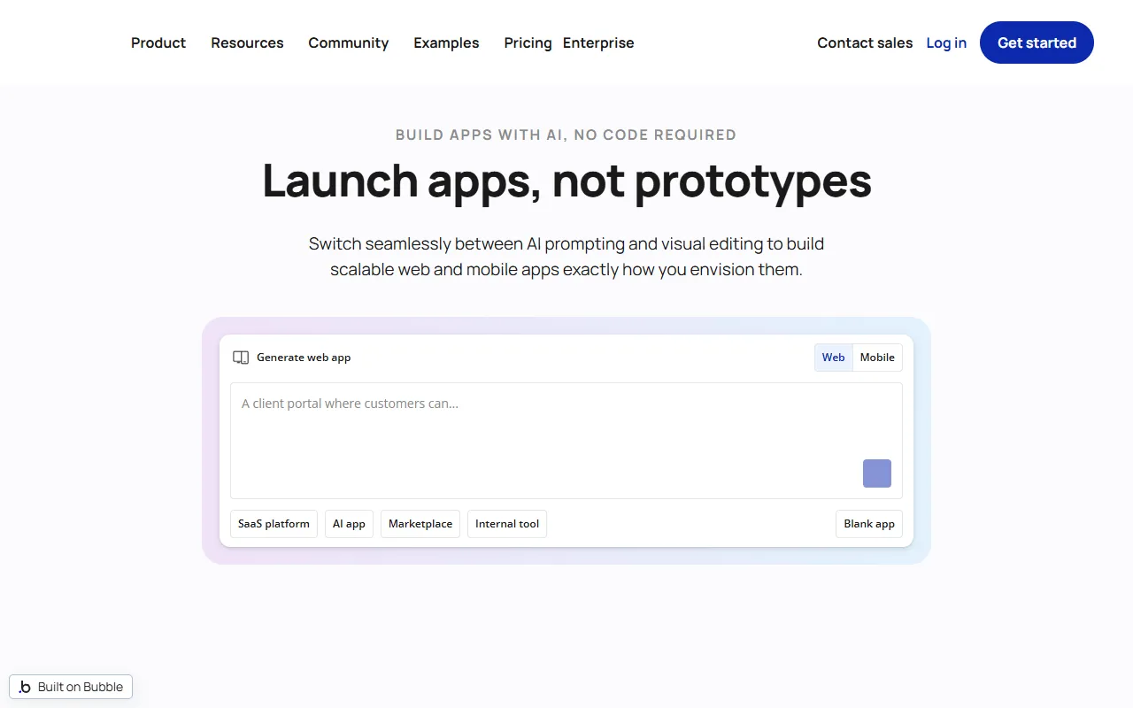Screen dimensions: 1133x708
Task: Go to the Examples nav item
Action: click(446, 42)
